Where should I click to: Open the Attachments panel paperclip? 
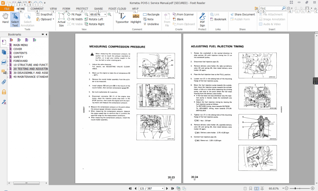4,82
